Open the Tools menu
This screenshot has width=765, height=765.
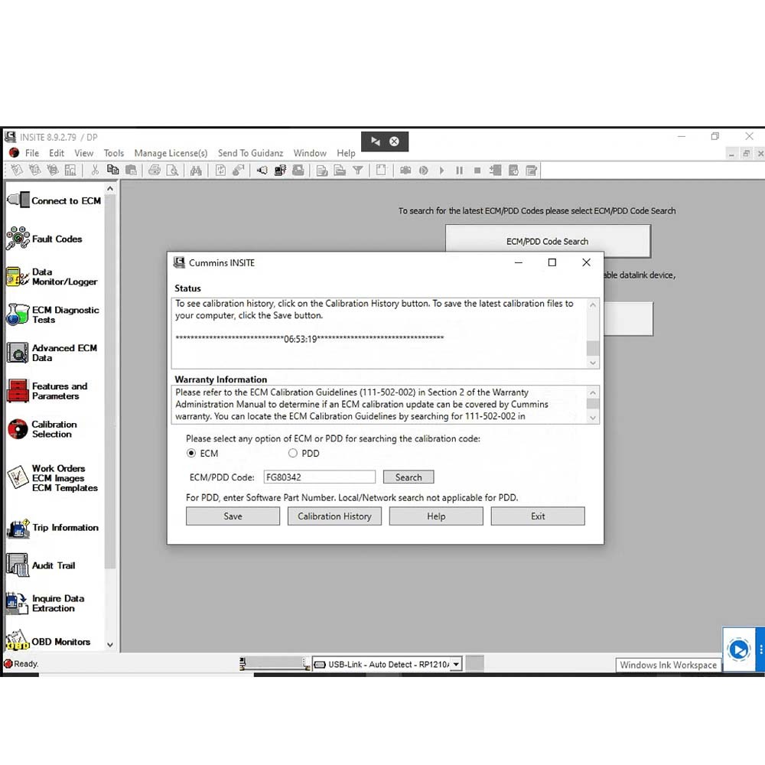[x=114, y=153]
